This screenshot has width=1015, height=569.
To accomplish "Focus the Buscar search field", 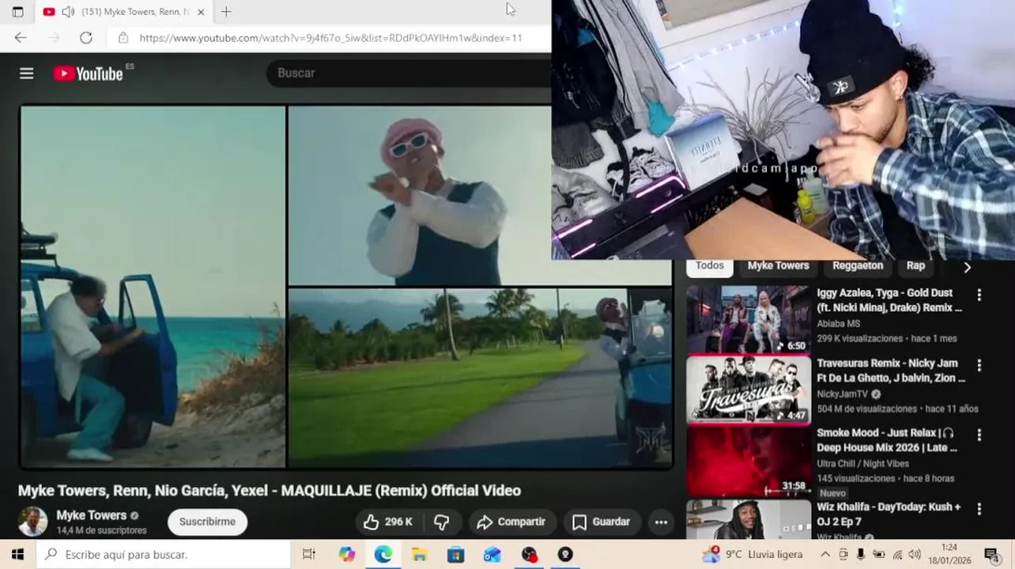I will [x=409, y=73].
